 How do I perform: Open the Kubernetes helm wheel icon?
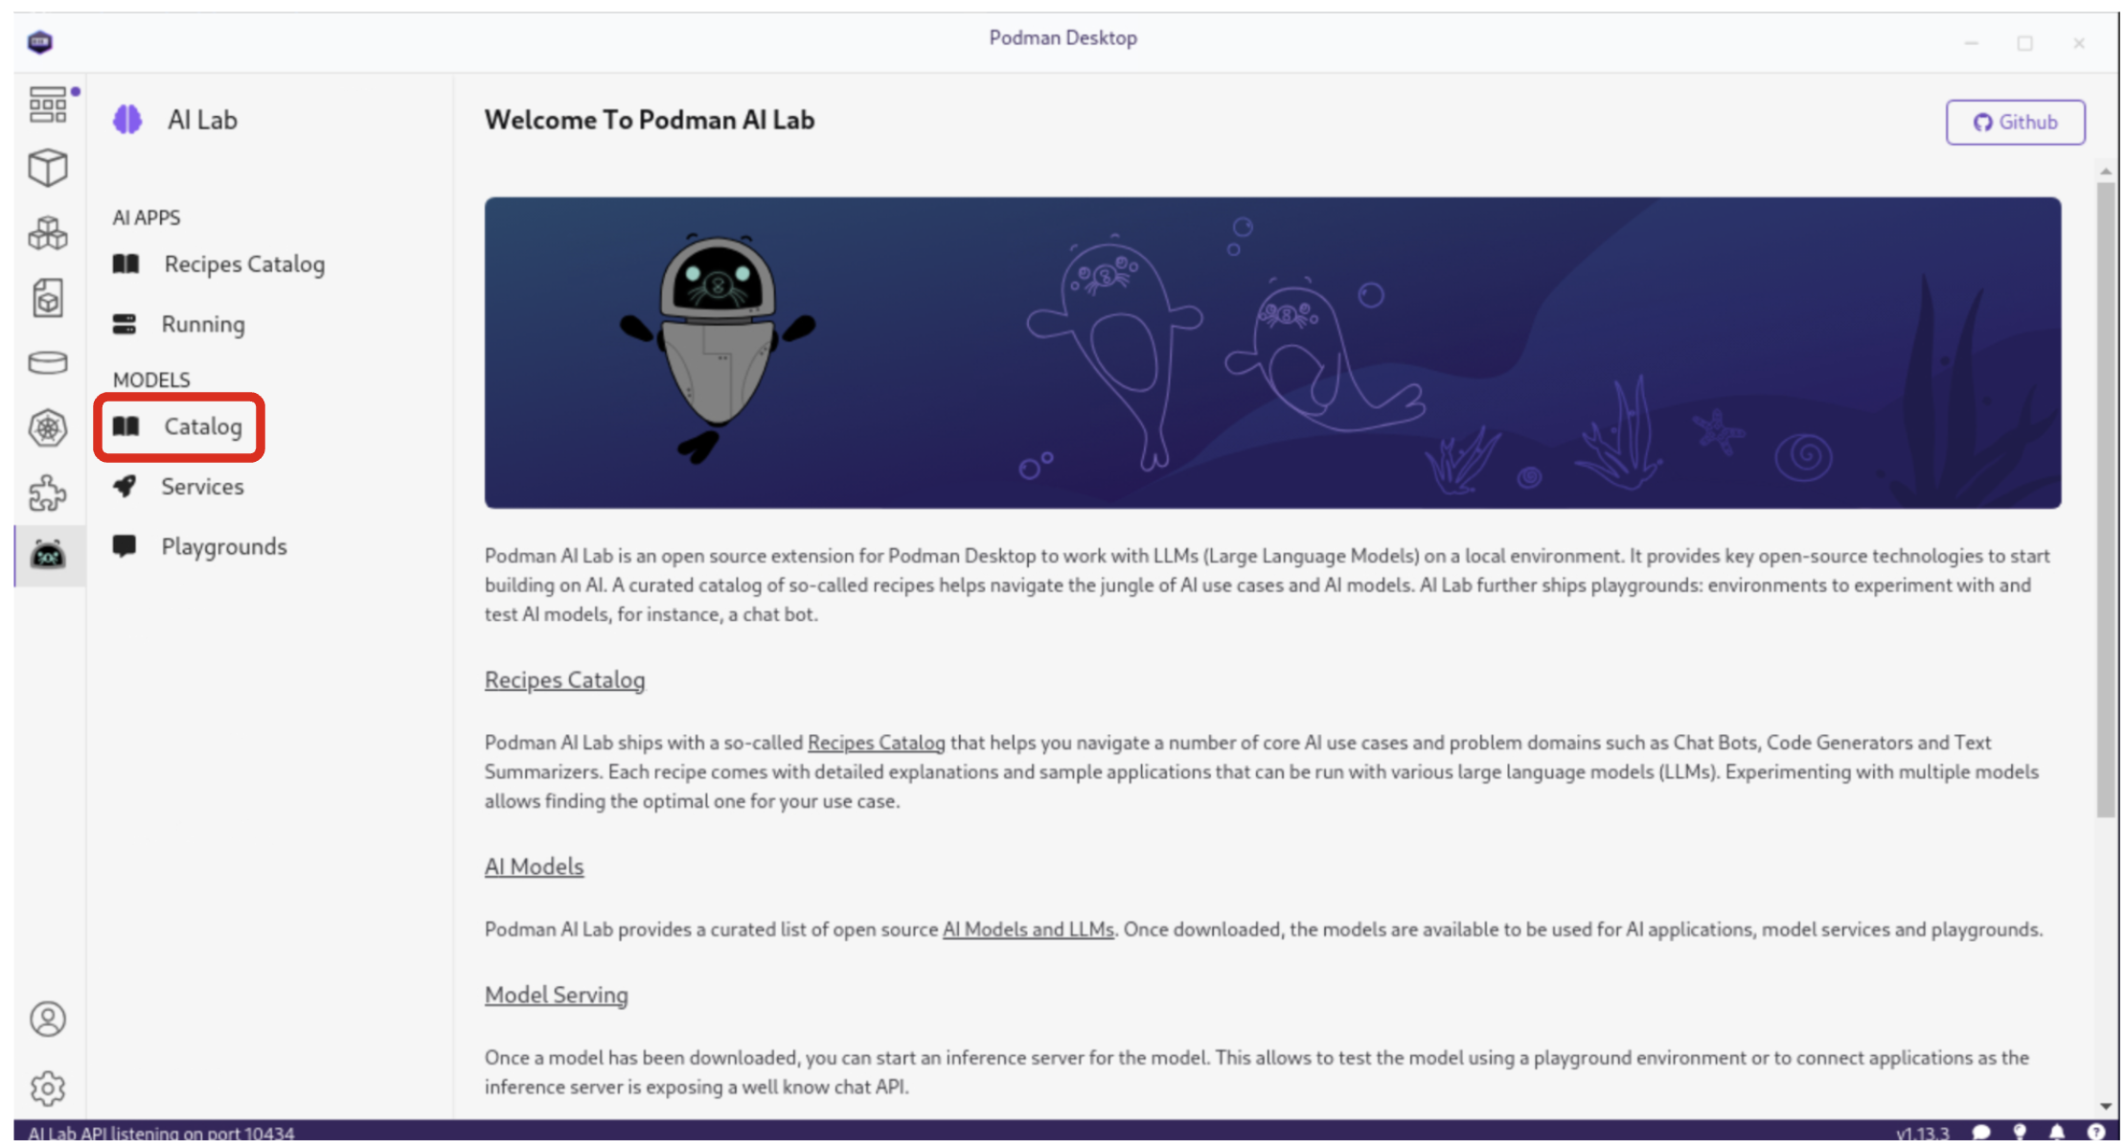click(x=47, y=427)
